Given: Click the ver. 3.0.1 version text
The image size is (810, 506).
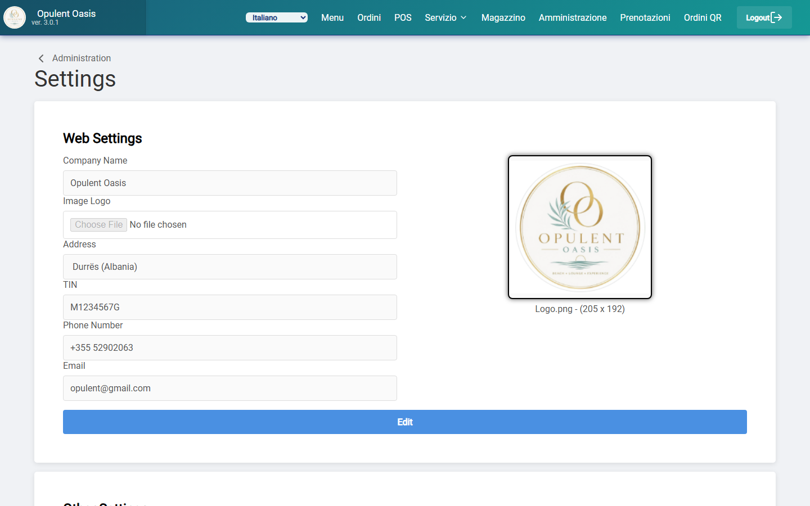Looking at the screenshot, I should pos(45,22).
